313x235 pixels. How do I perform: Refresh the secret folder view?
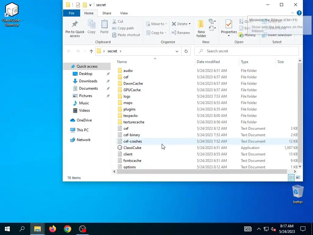coord(186,51)
